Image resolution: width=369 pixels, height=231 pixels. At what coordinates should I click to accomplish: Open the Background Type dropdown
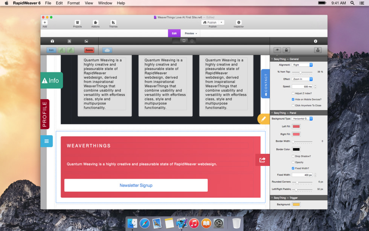(302, 119)
